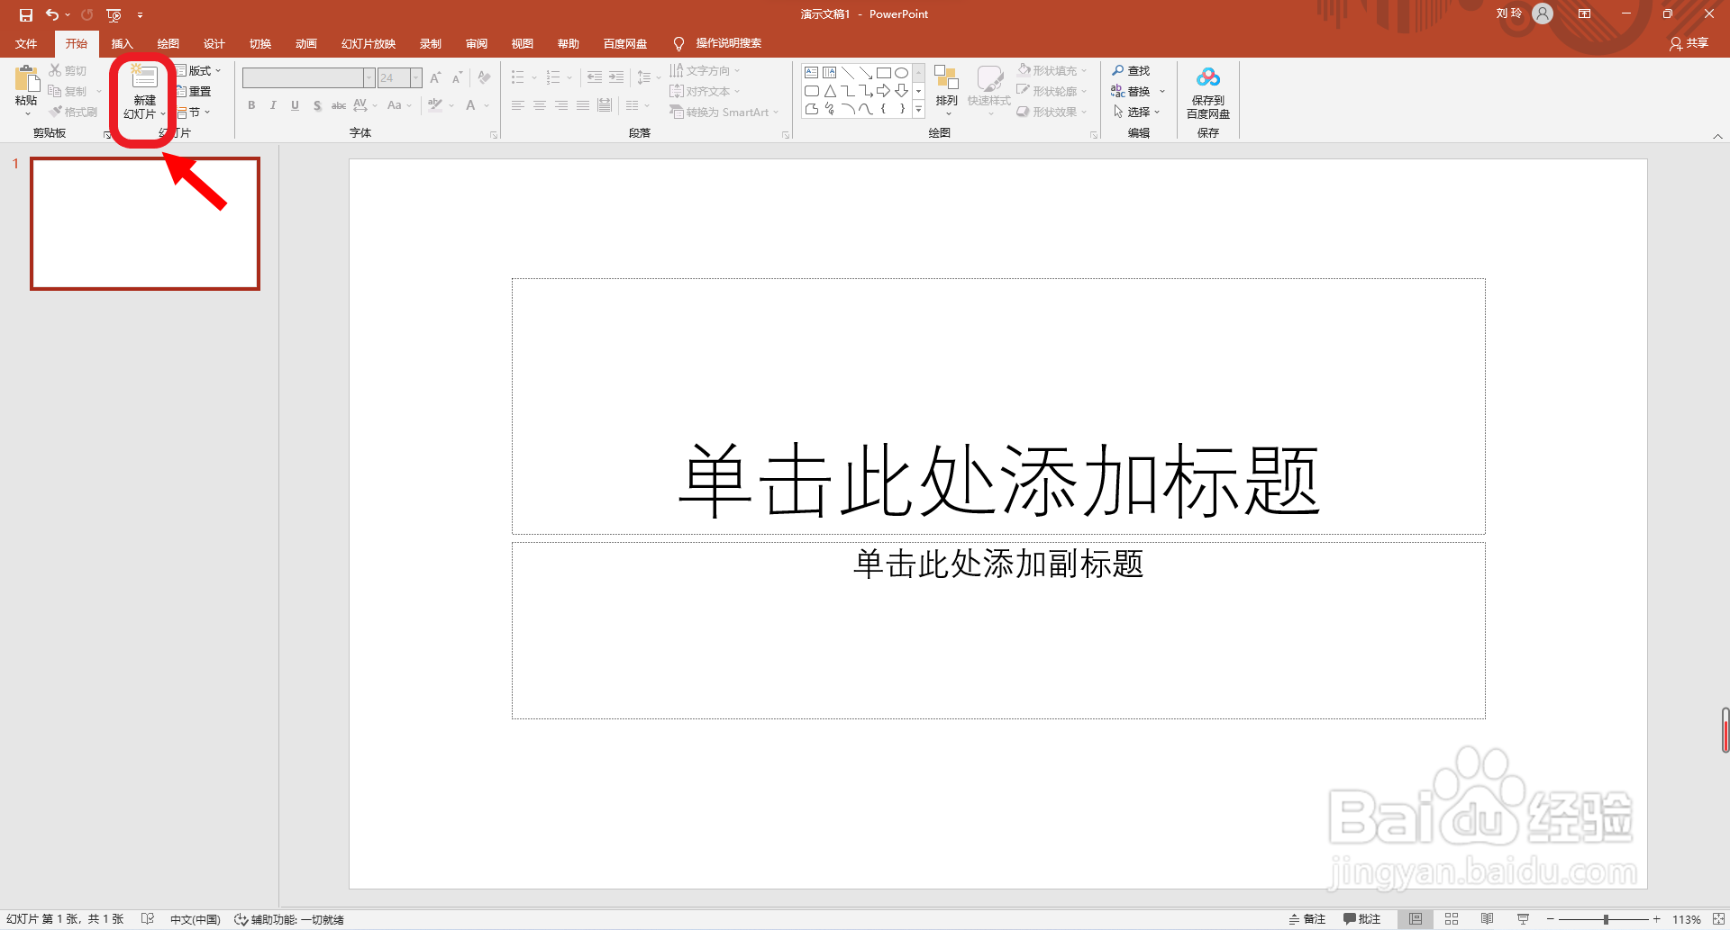This screenshot has width=1730, height=930.
Task: Center align the text
Action: click(x=540, y=105)
